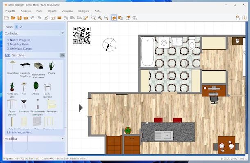Click the QR code on the canvas
250x163 pixels.
click(82, 35)
